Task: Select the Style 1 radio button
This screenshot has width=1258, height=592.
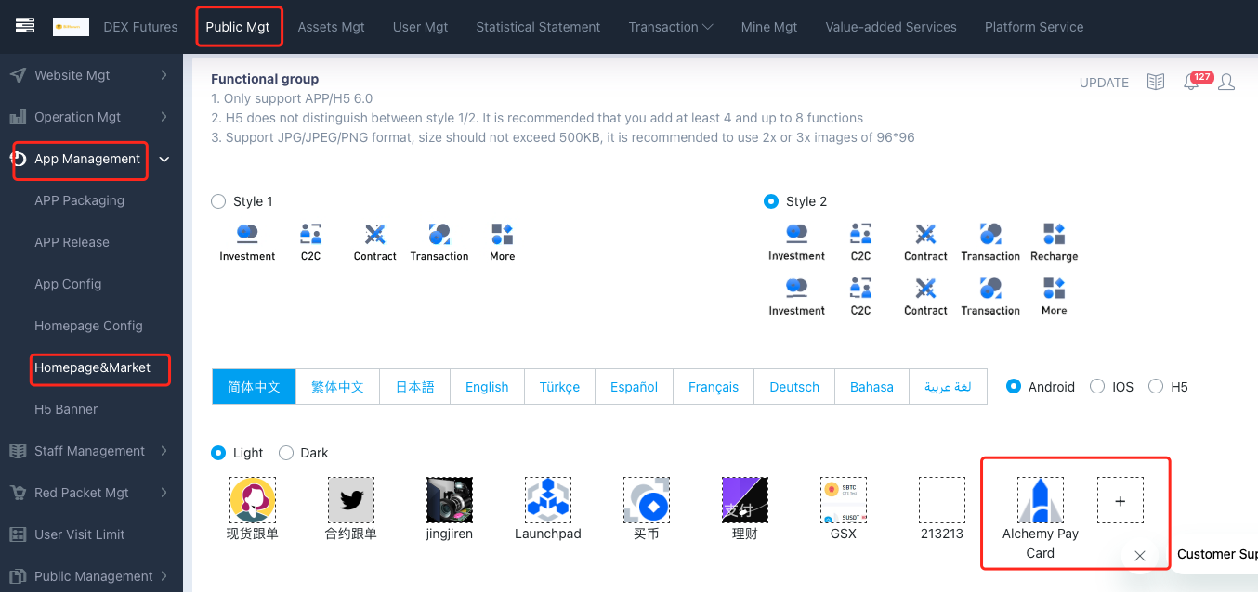Action: click(x=218, y=201)
